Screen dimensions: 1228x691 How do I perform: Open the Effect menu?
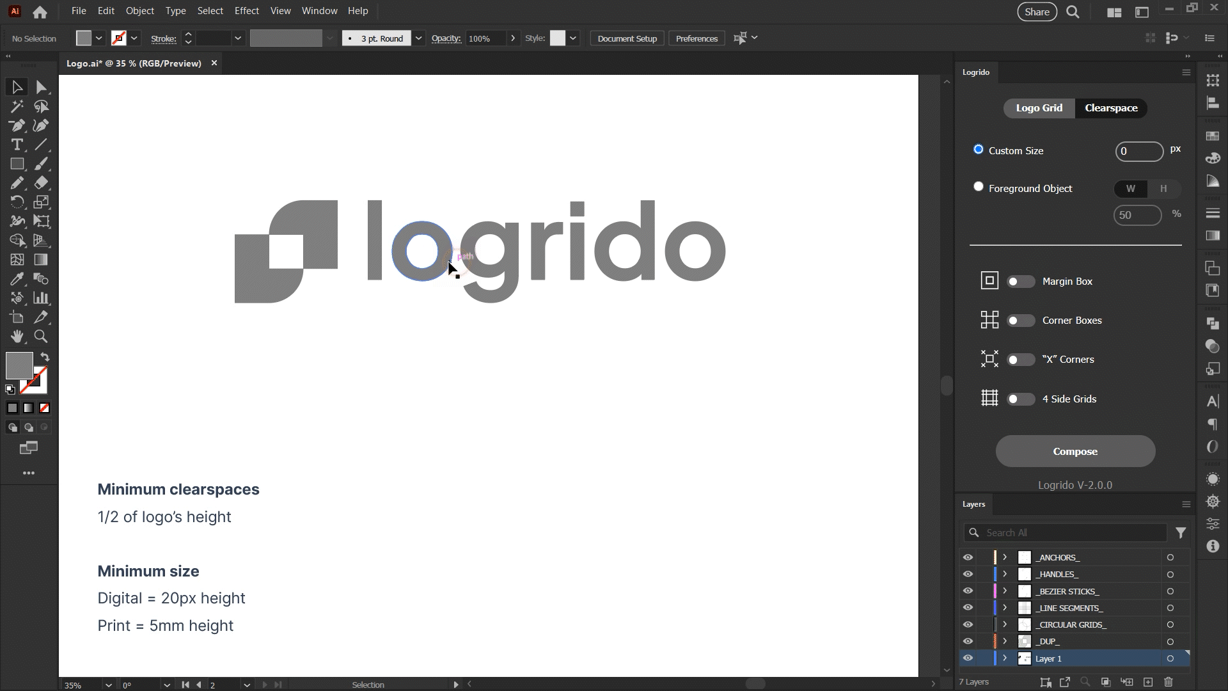tap(246, 11)
